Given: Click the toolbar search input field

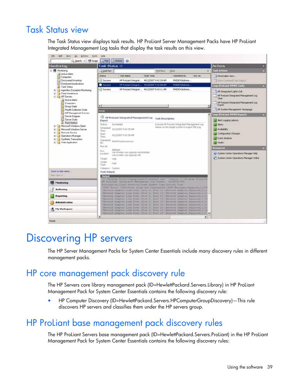Looking at the screenshot, I should (60, 61).
